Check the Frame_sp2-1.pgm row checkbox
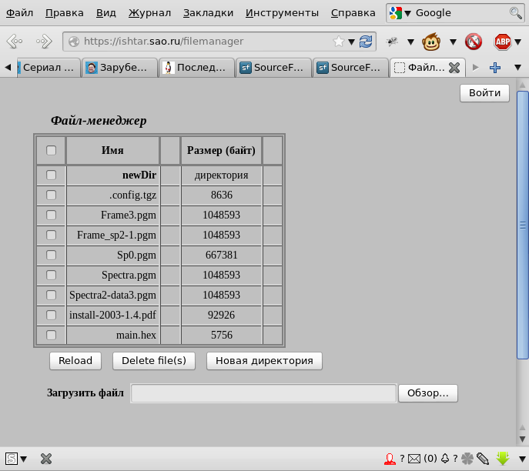The height and width of the screenshot is (471, 529). pyautogui.click(x=52, y=235)
